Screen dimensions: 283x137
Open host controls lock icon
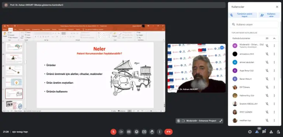tap(278, 132)
